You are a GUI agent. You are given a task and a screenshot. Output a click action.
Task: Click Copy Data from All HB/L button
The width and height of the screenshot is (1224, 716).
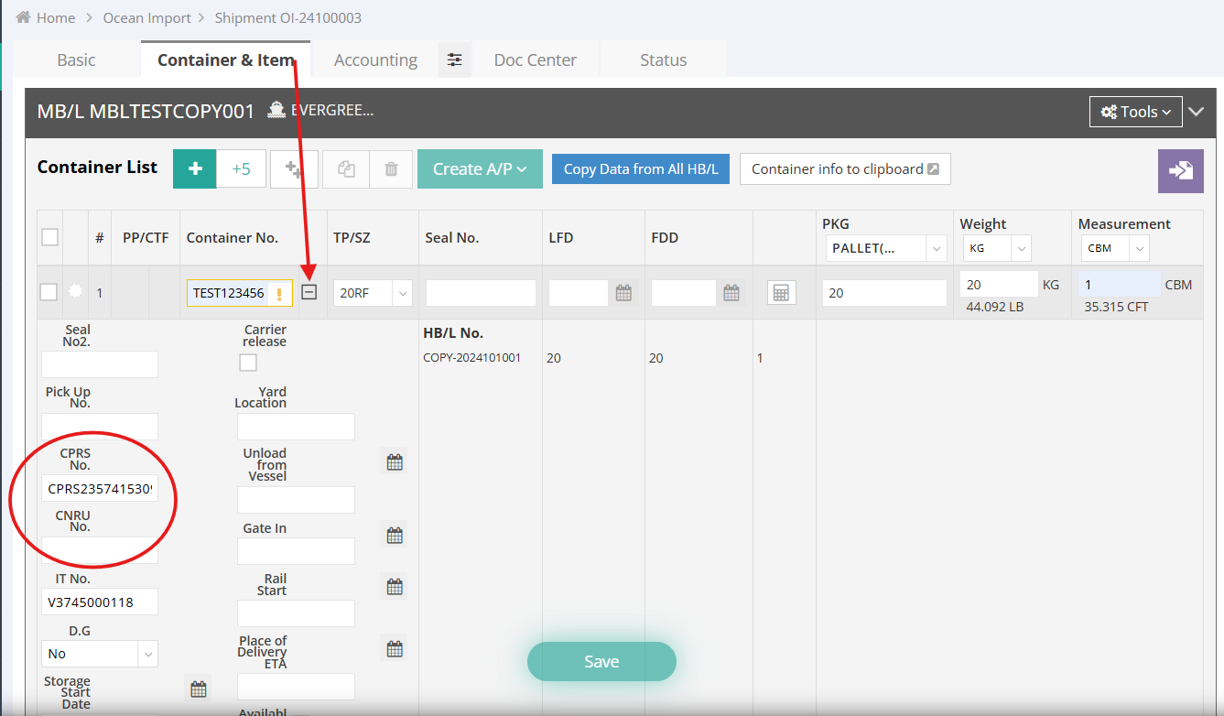[x=641, y=169]
